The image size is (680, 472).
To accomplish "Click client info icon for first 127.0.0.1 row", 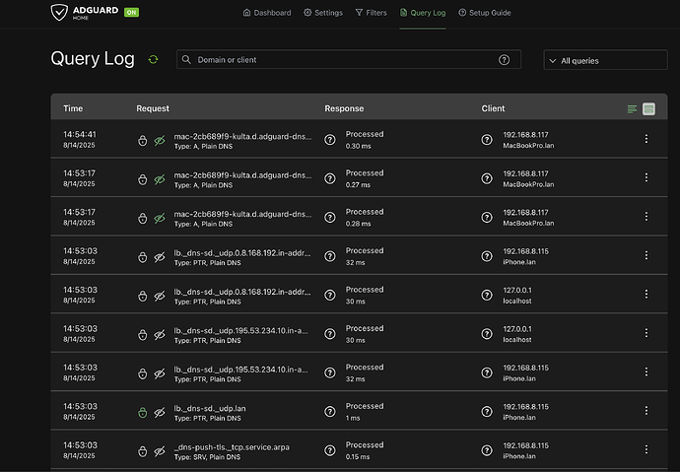I will click(x=486, y=296).
